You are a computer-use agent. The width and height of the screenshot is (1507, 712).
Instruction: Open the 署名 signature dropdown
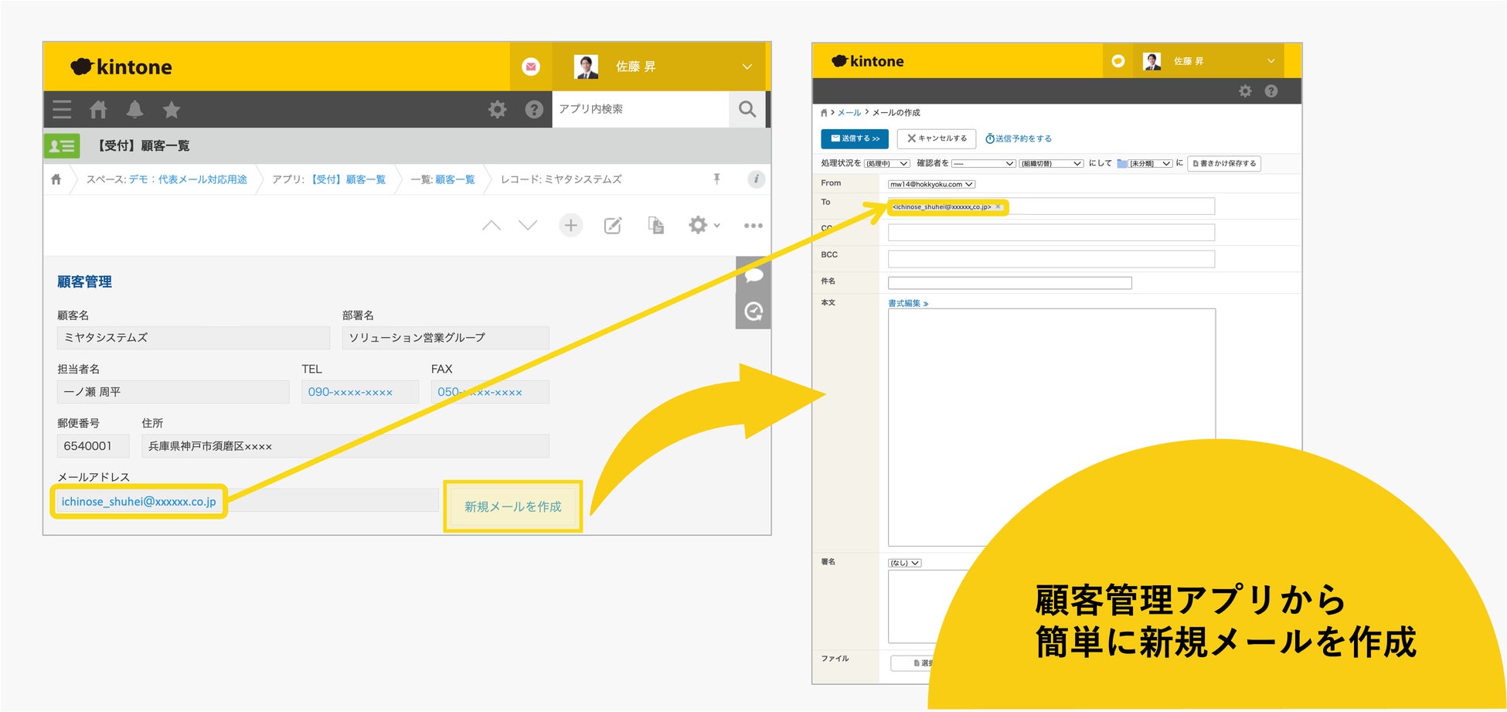(905, 563)
